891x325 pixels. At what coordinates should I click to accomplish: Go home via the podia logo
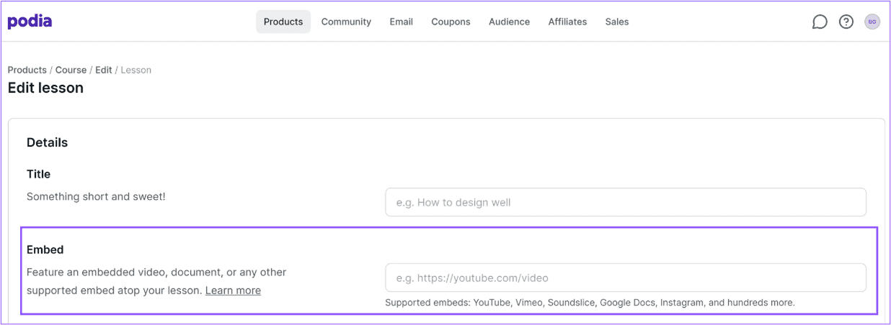[30, 22]
